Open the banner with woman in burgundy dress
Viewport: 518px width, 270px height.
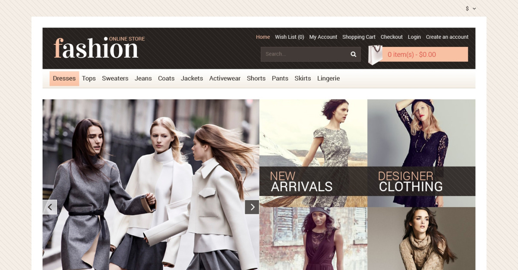coord(313,239)
